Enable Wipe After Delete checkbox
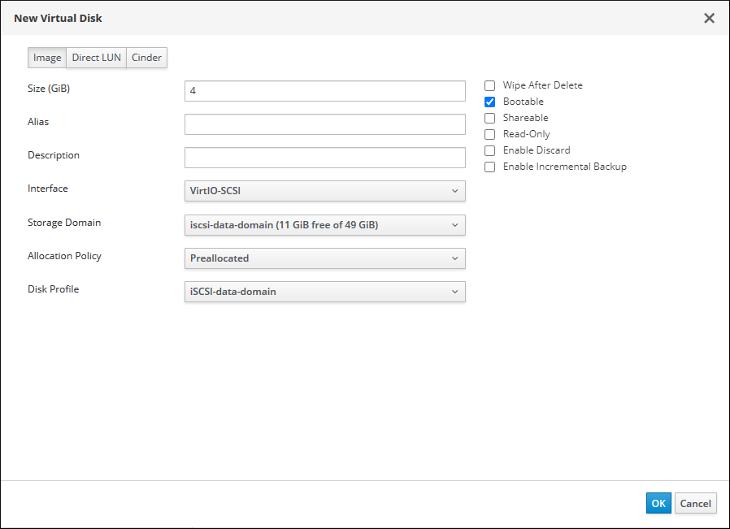 point(489,85)
